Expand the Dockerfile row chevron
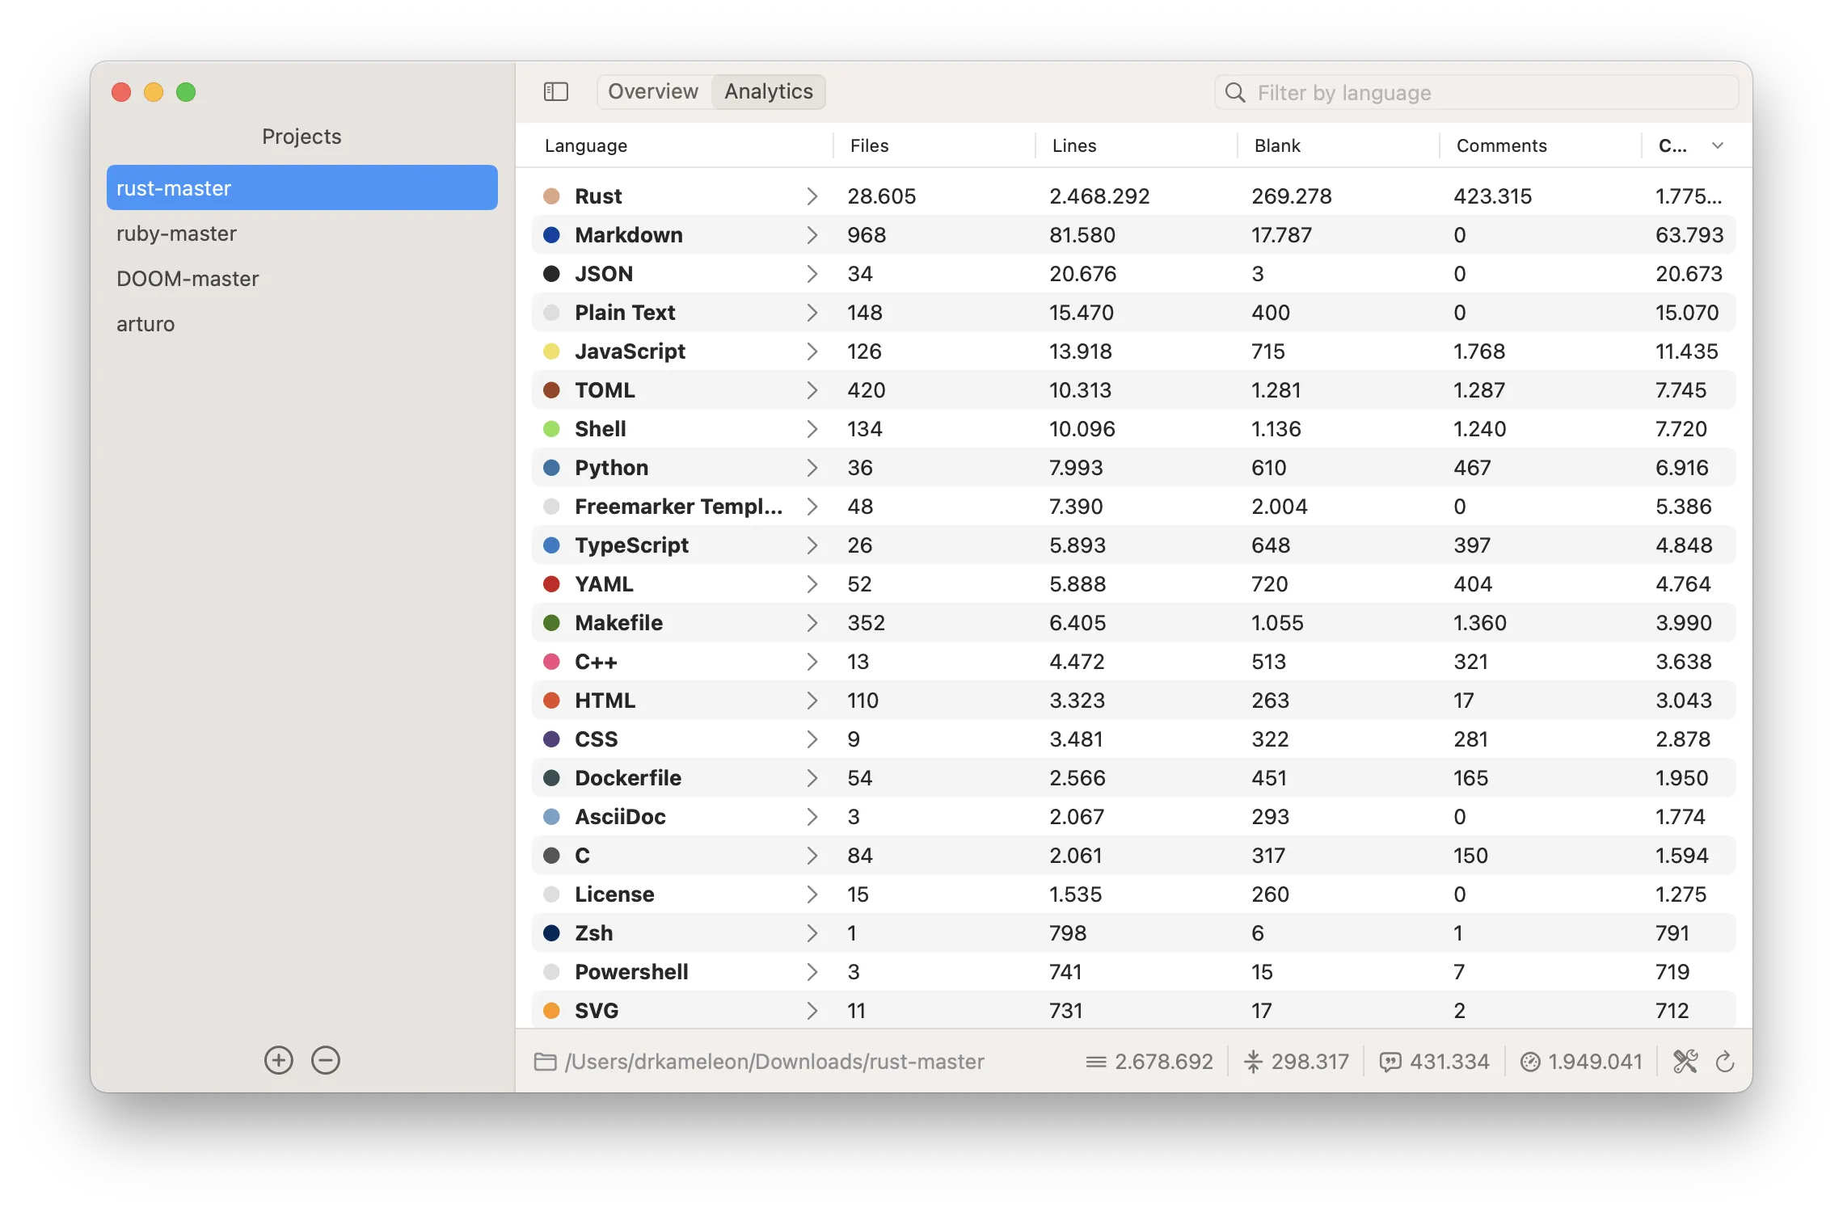1843x1212 pixels. pyautogui.click(x=812, y=778)
